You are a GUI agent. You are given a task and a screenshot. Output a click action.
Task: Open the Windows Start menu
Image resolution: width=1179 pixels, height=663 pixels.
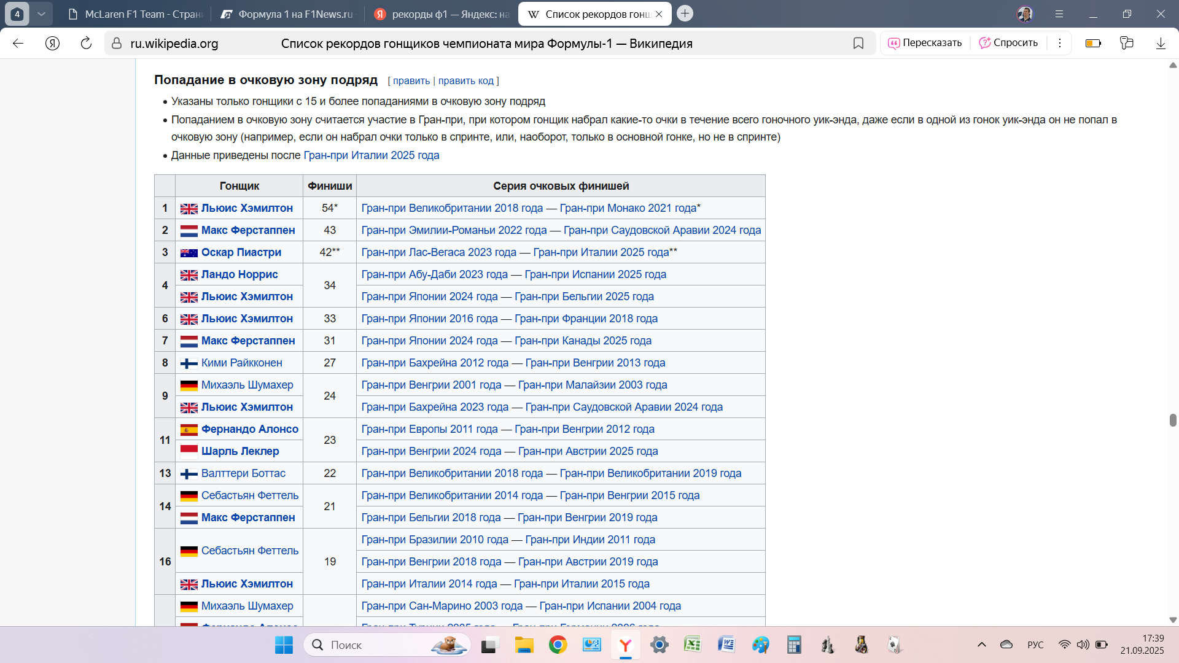click(x=284, y=645)
